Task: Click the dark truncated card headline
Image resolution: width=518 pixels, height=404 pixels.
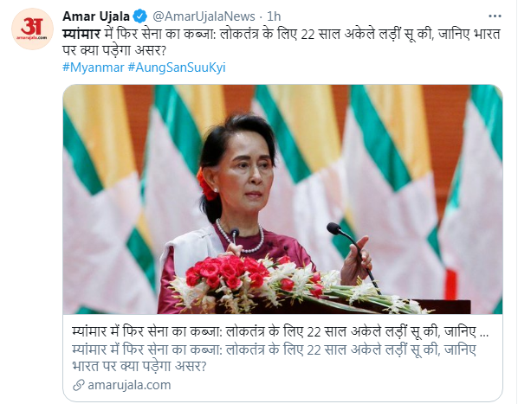Action: (280, 332)
